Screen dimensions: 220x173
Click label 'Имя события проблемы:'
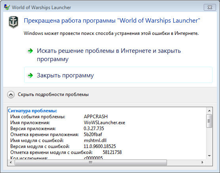pos(38,117)
